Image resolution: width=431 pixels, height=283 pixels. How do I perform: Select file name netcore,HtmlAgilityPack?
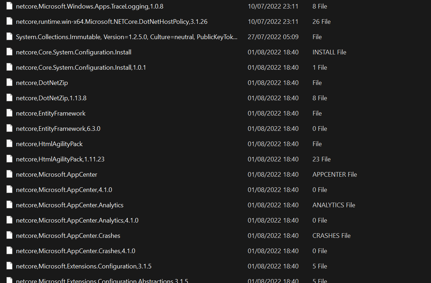pos(49,144)
